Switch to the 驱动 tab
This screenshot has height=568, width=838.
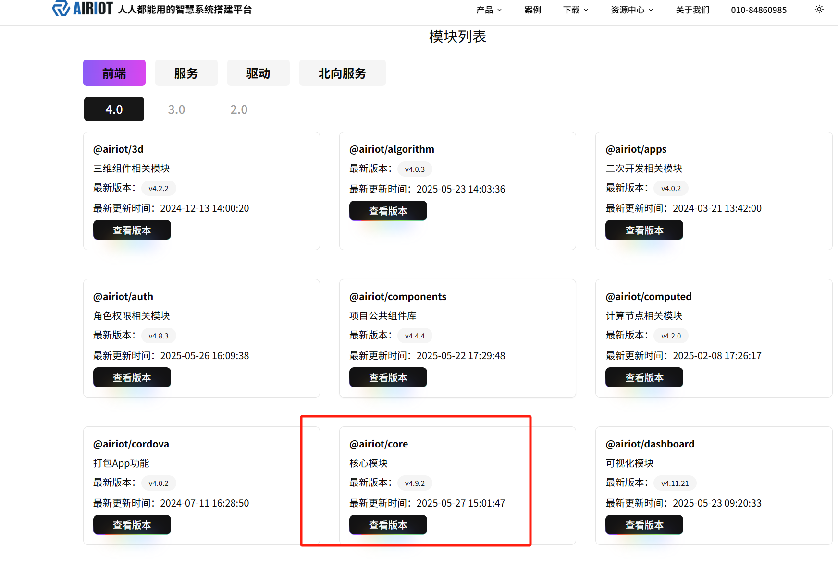[259, 73]
